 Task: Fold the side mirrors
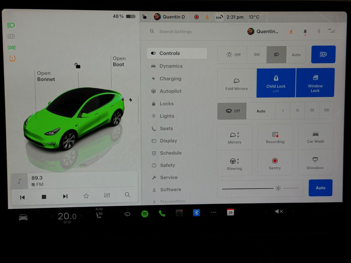pos(236,83)
